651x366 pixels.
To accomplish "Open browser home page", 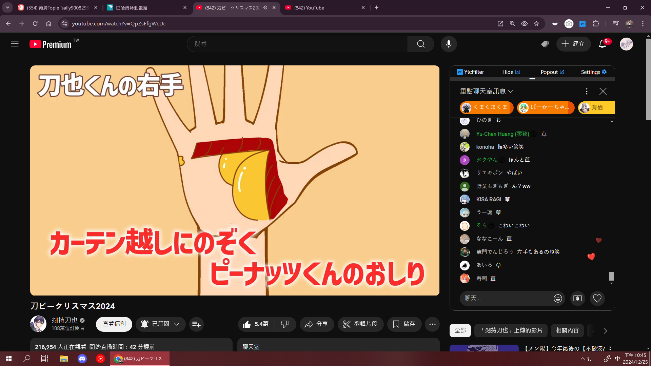I will coord(48,23).
